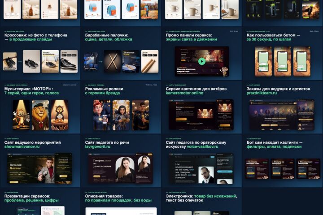323x215 pixels.
Task: Open the cat on round stage image
Action: [60, 115]
